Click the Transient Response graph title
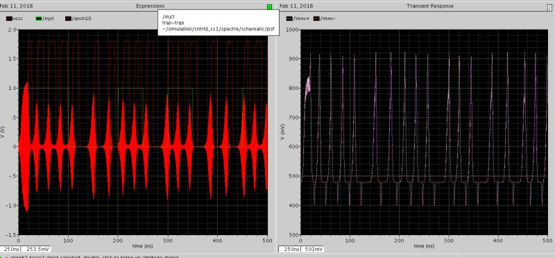The image size is (555, 258). 430,6
